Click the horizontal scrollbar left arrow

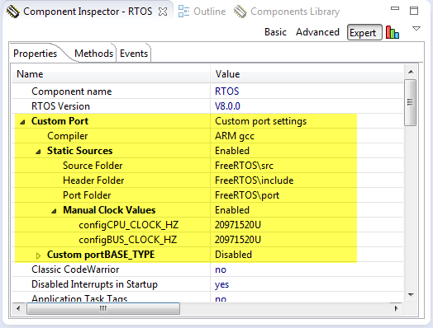tap(18, 308)
